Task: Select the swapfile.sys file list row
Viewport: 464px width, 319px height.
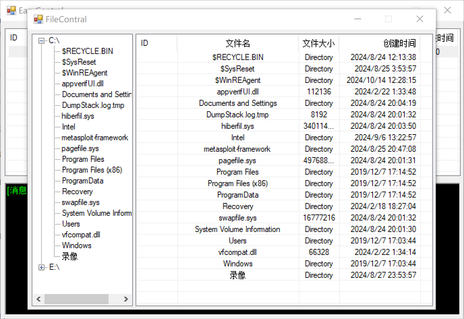Action: click(238, 218)
